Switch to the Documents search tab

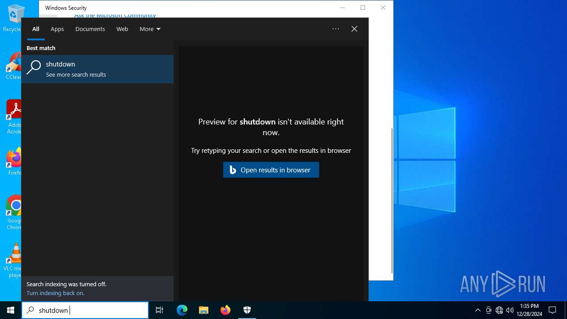(x=90, y=29)
